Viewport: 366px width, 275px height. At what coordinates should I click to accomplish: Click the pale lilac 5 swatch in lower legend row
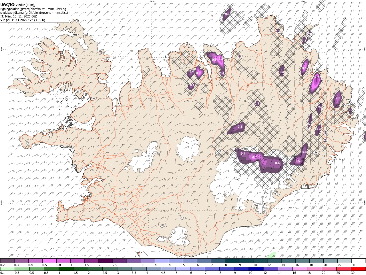click(183, 269)
